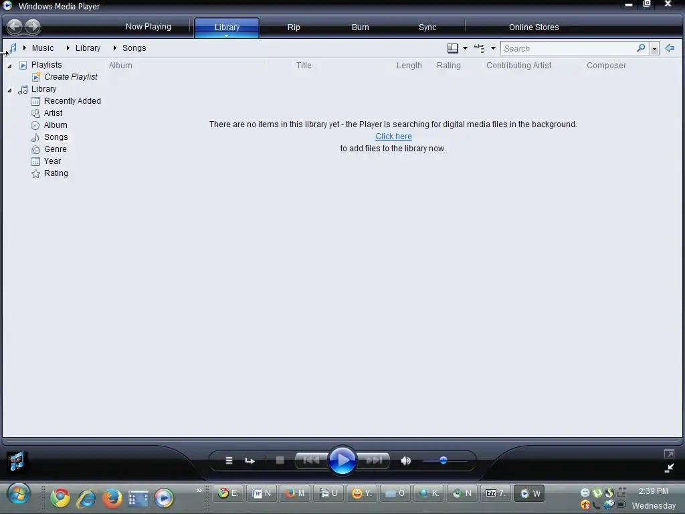Expand hidden Quick Launch chevron
Screen dimensions: 685x514
[x=199, y=490]
